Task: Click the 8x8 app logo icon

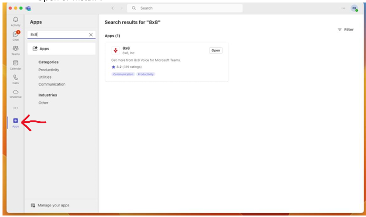Action: (115, 50)
